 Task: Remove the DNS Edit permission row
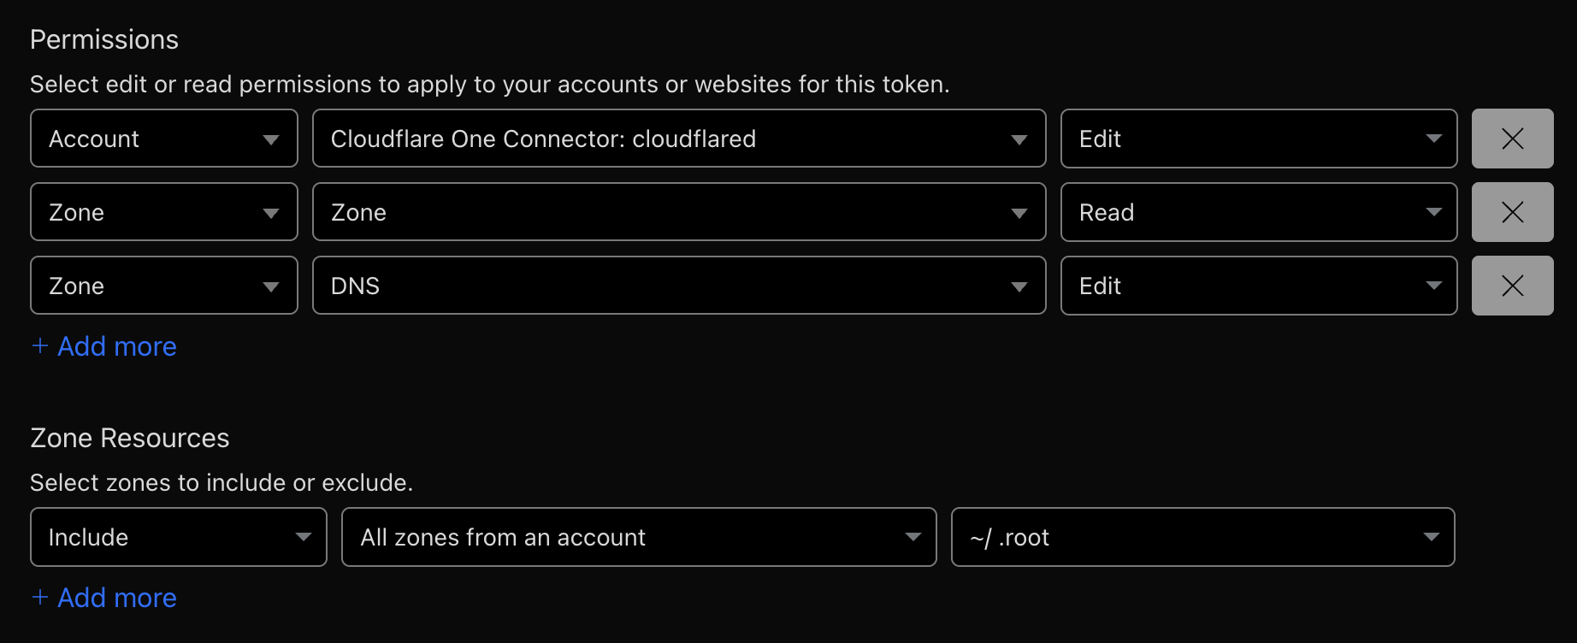tap(1512, 285)
